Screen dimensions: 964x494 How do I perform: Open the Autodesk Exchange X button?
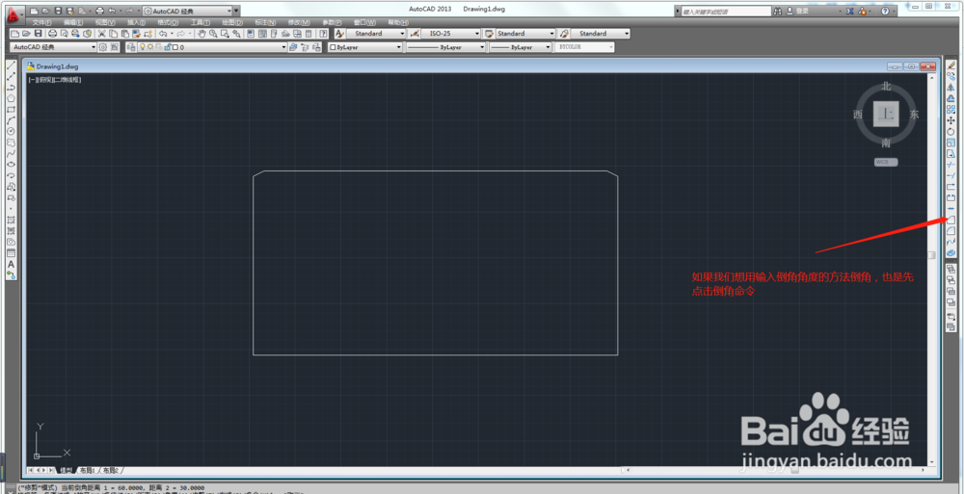point(851,11)
